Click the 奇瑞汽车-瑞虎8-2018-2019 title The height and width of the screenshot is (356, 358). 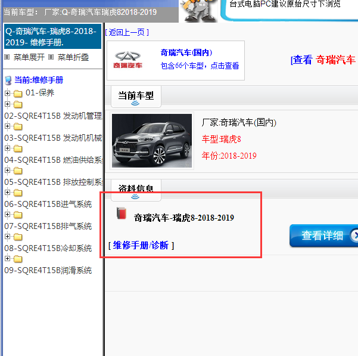pyautogui.click(x=184, y=218)
